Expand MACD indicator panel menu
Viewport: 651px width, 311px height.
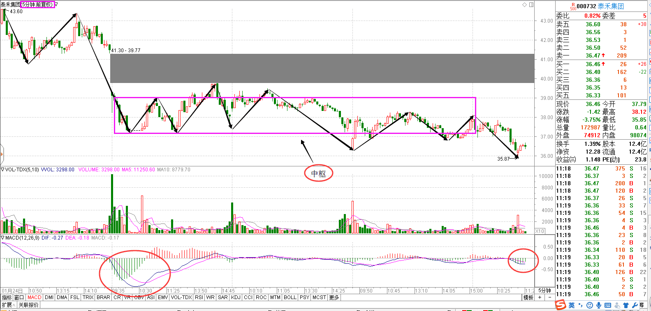tap(2, 237)
